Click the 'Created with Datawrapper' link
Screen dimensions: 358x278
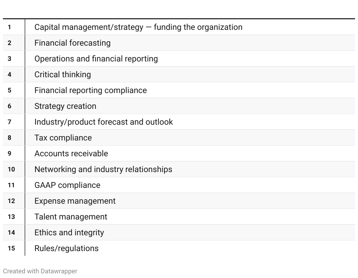click(x=40, y=271)
